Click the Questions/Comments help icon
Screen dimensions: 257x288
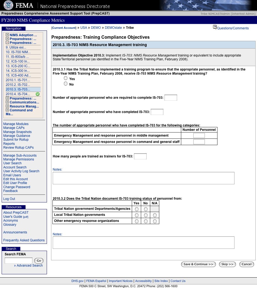(x=215, y=27)
